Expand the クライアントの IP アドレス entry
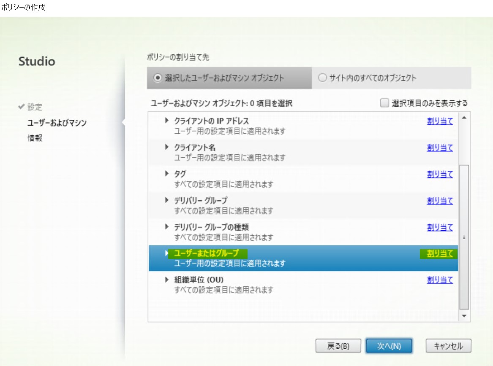The image size is (493, 366). click(166, 121)
